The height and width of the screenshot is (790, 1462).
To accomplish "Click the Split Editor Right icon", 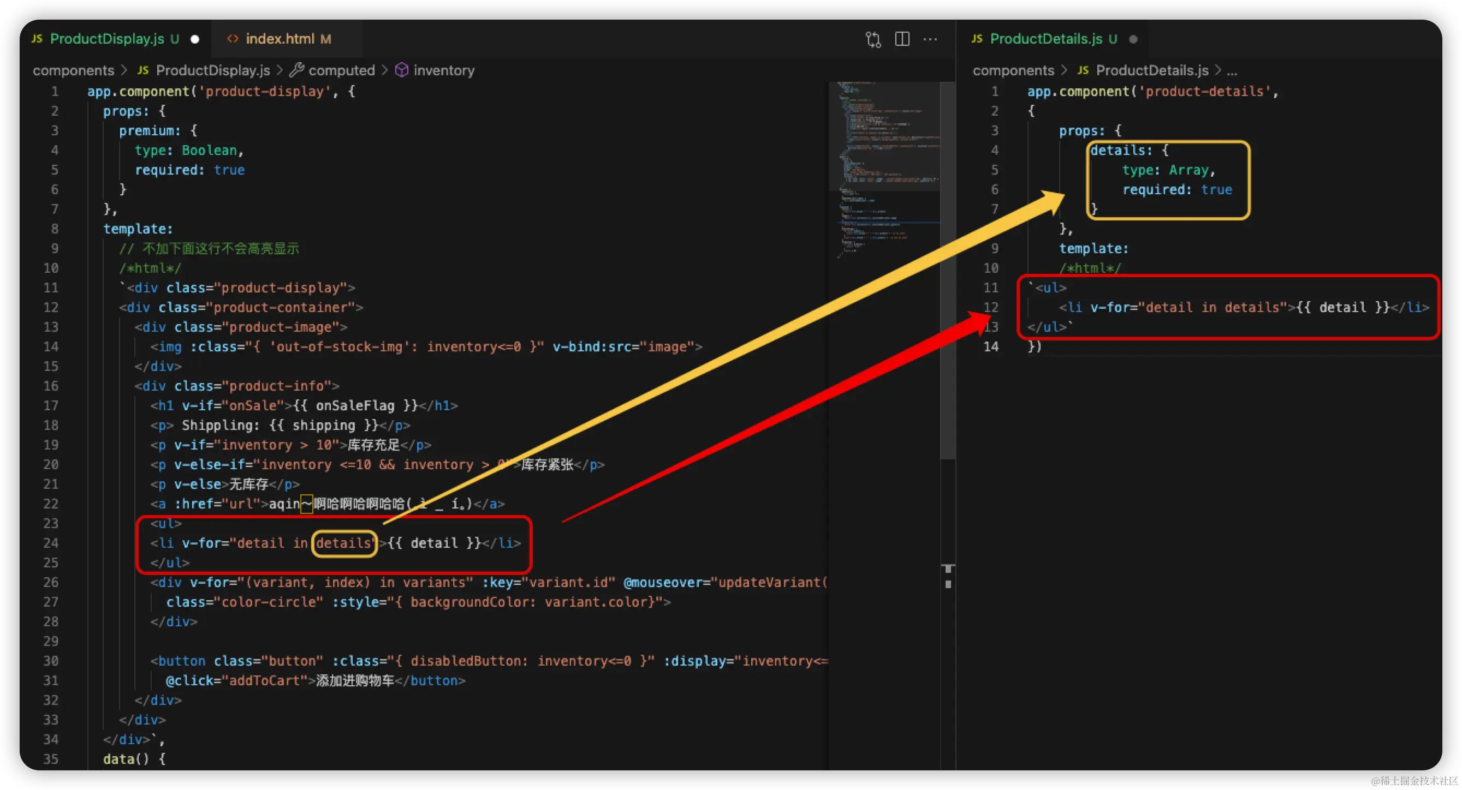I will click(x=902, y=39).
